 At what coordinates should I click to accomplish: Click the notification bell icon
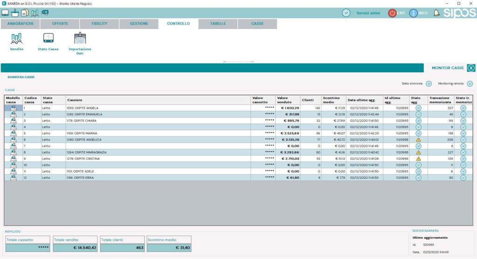click(x=436, y=13)
